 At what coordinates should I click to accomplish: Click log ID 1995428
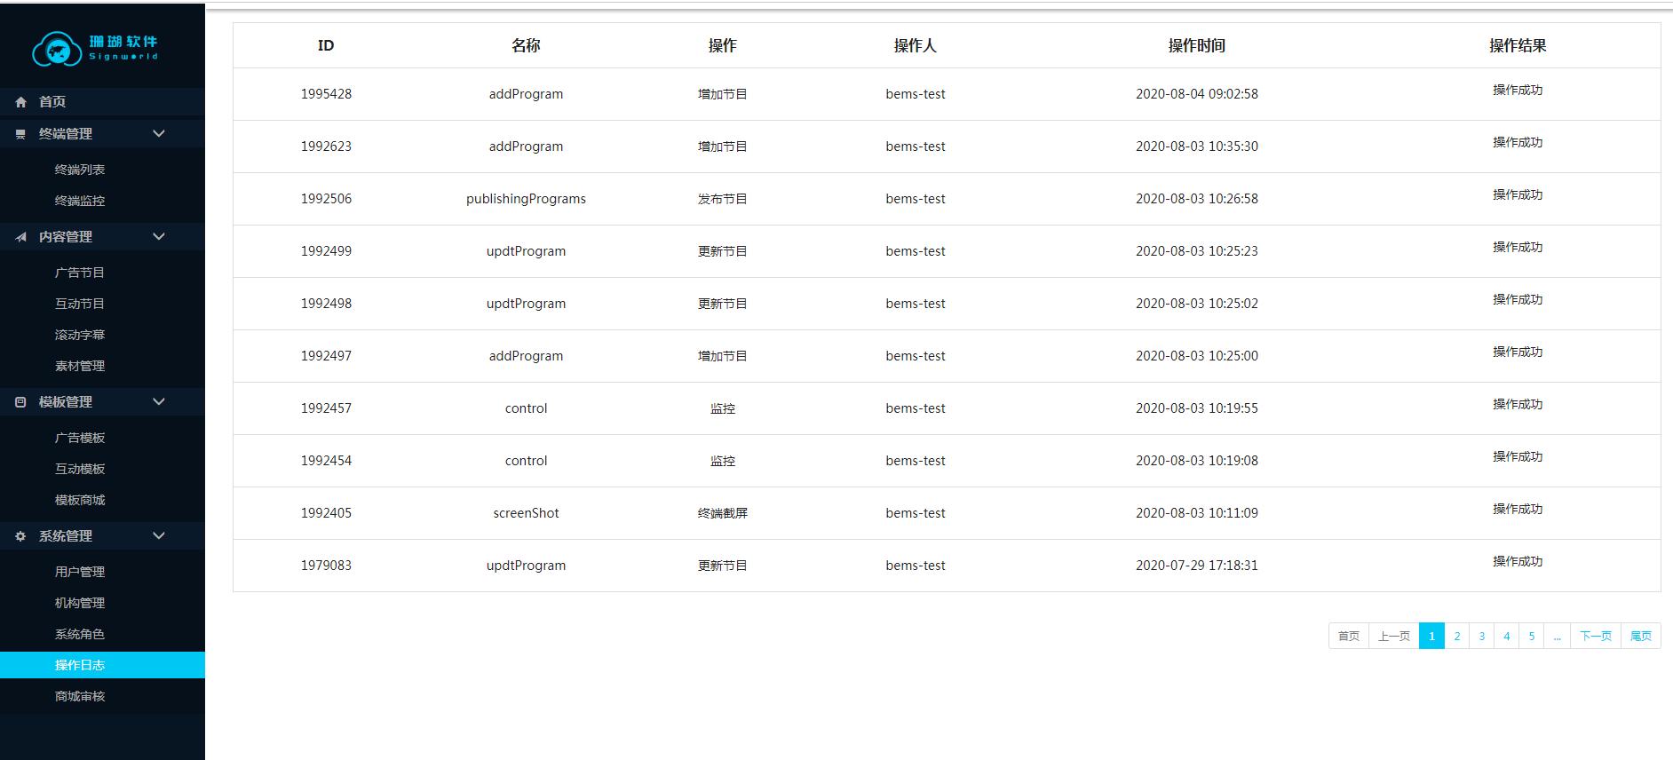(326, 94)
